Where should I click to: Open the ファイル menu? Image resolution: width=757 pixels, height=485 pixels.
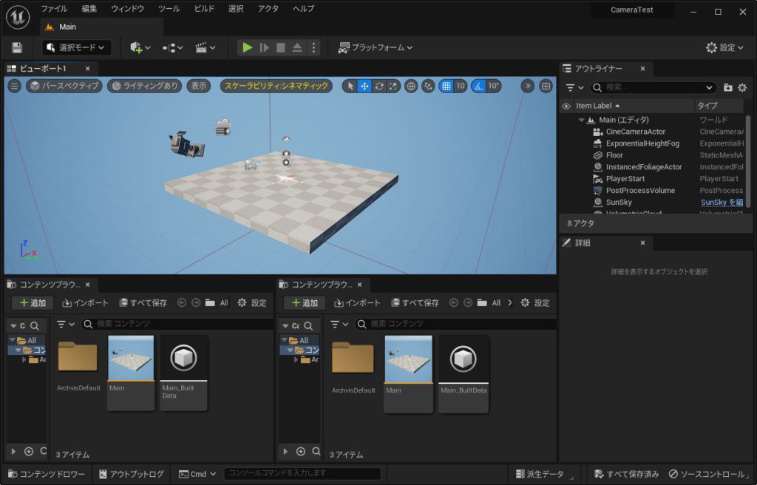click(54, 9)
